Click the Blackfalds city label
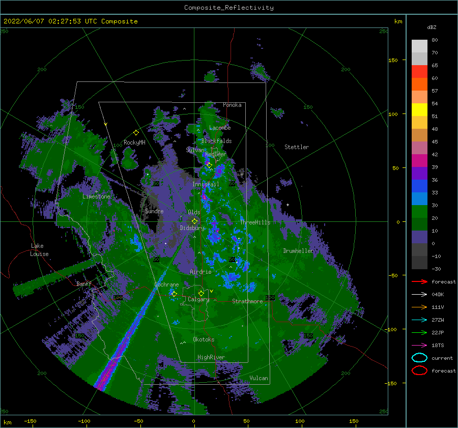This screenshot has width=458, height=428. pyautogui.click(x=216, y=141)
